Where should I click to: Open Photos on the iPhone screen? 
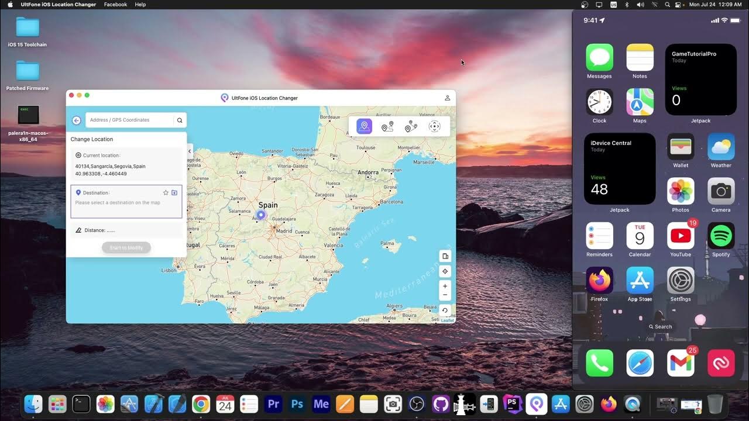pos(681,191)
